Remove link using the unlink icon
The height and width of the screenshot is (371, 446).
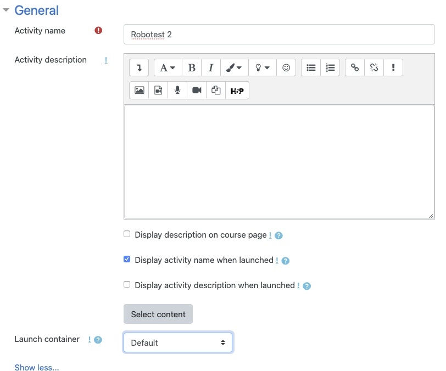point(374,68)
